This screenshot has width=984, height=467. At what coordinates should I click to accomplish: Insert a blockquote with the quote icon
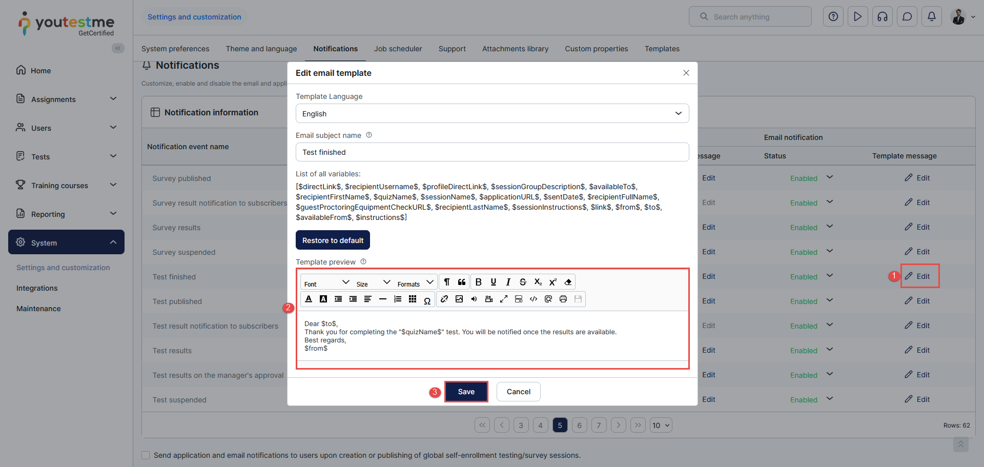tap(462, 282)
